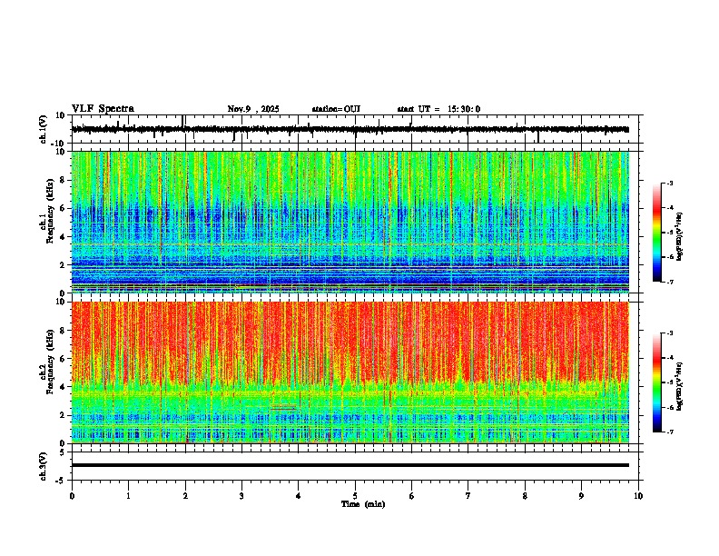The width and height of the screenshot is (719, 556).
Task: Click the 'station=OUJ' label
Action: [336, 109]
